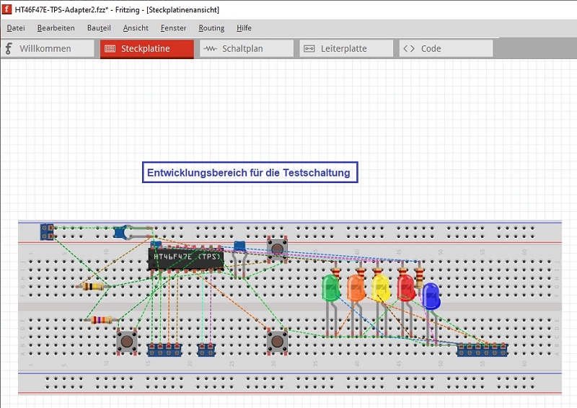Select the resistor above the red LED

point(402,272)
